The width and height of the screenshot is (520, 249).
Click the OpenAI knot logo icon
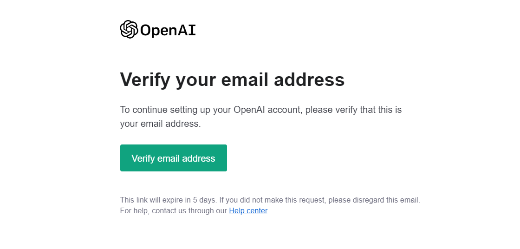coord(129,29)
